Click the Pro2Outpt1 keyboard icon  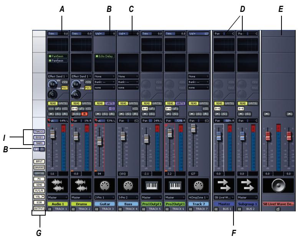[175, 185]
